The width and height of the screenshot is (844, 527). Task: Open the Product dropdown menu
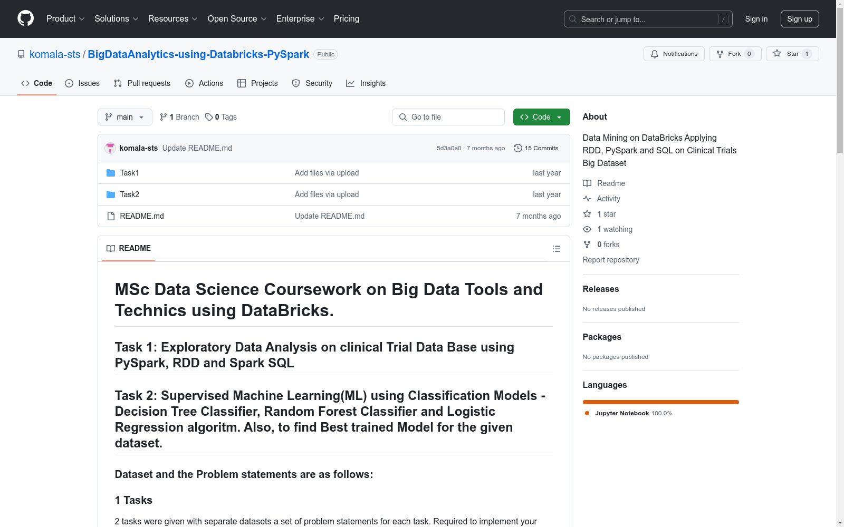click(65, 19)
